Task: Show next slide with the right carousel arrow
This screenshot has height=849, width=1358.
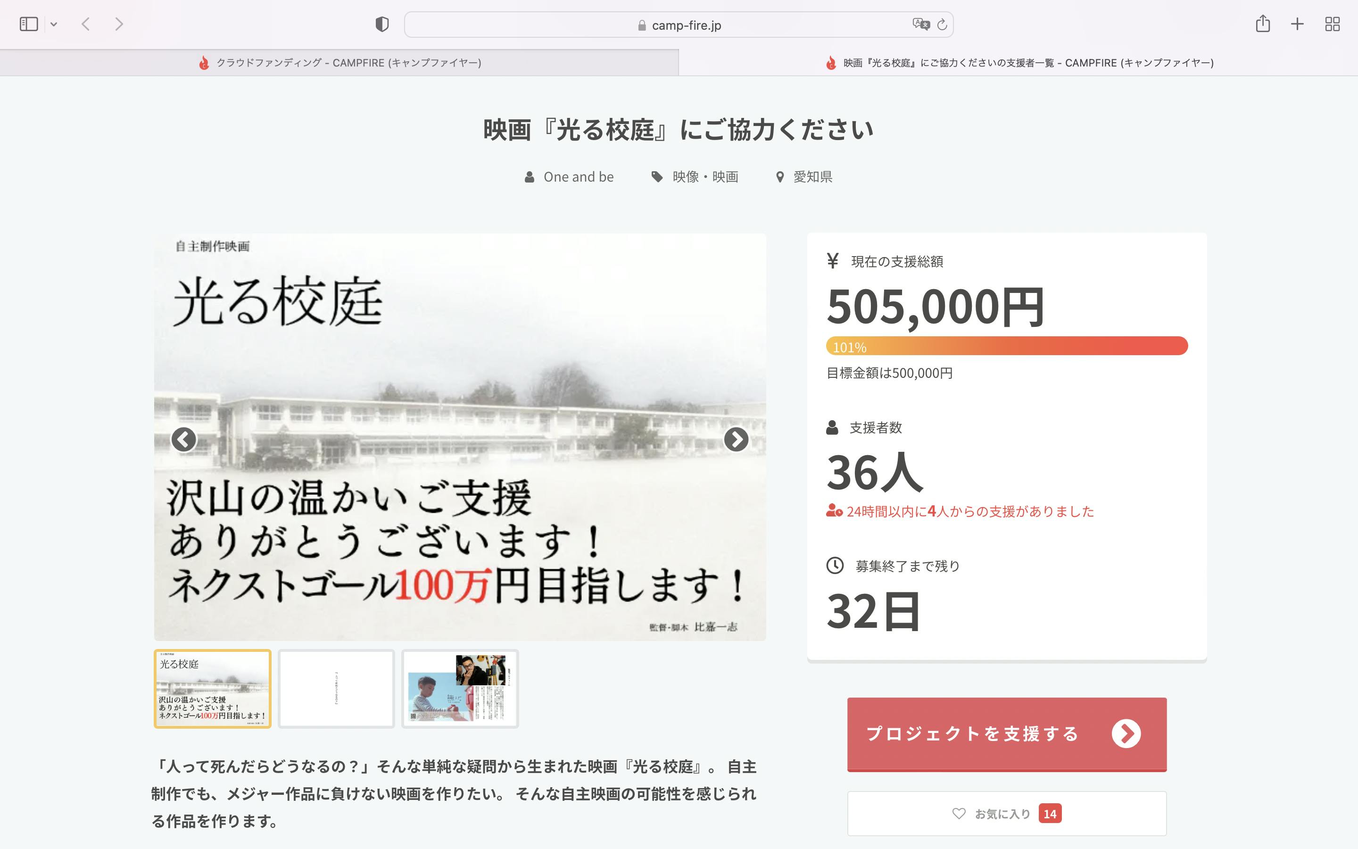Action: coord(736,439)
